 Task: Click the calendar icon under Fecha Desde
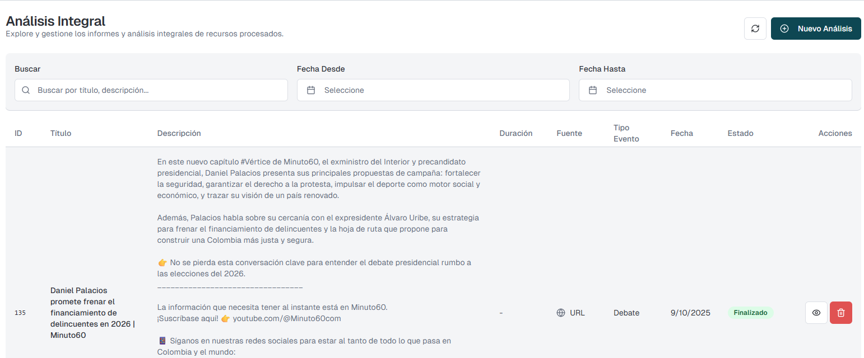pyautogui.click(x=312, y=89)
